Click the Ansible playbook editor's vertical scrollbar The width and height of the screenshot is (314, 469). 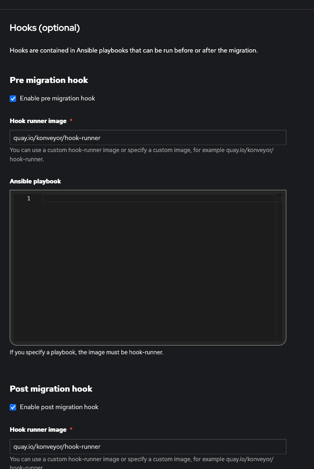(x=279, y=267)
